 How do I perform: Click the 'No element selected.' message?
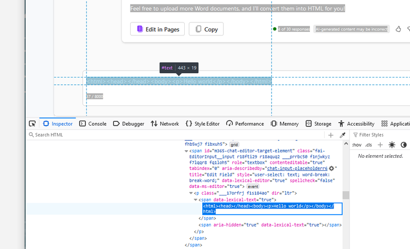click(380, 156)
